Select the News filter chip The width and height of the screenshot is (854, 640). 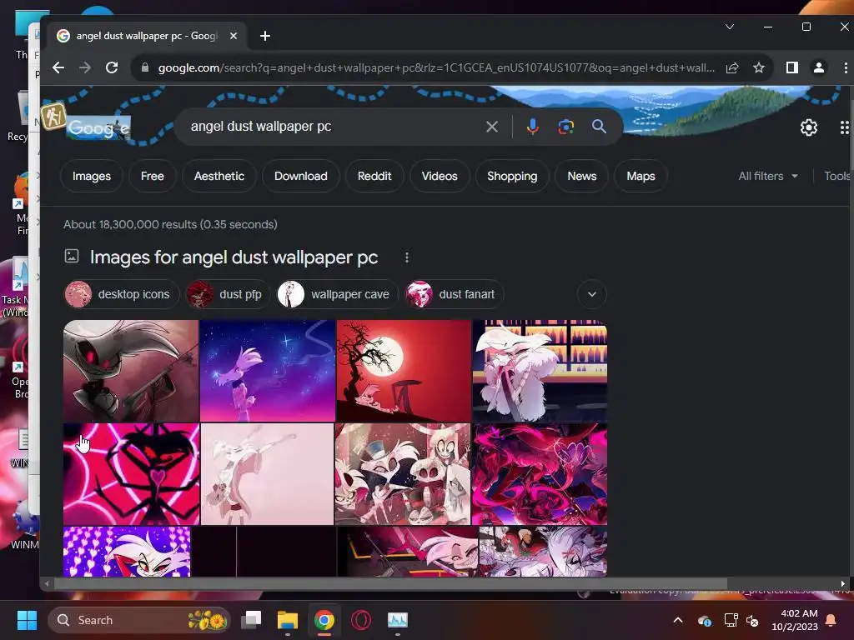pyautogui.click(x=581, y=176)
